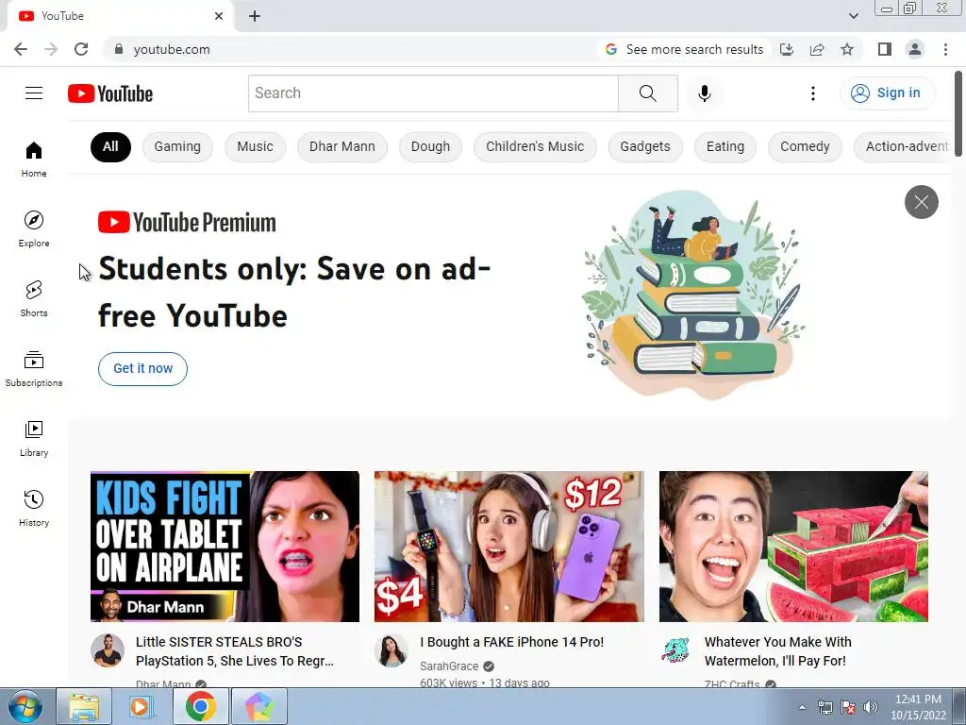966x725 pixels.
Task: Dismiss the YouTube Premium banner
Action: tap(921, 202)
